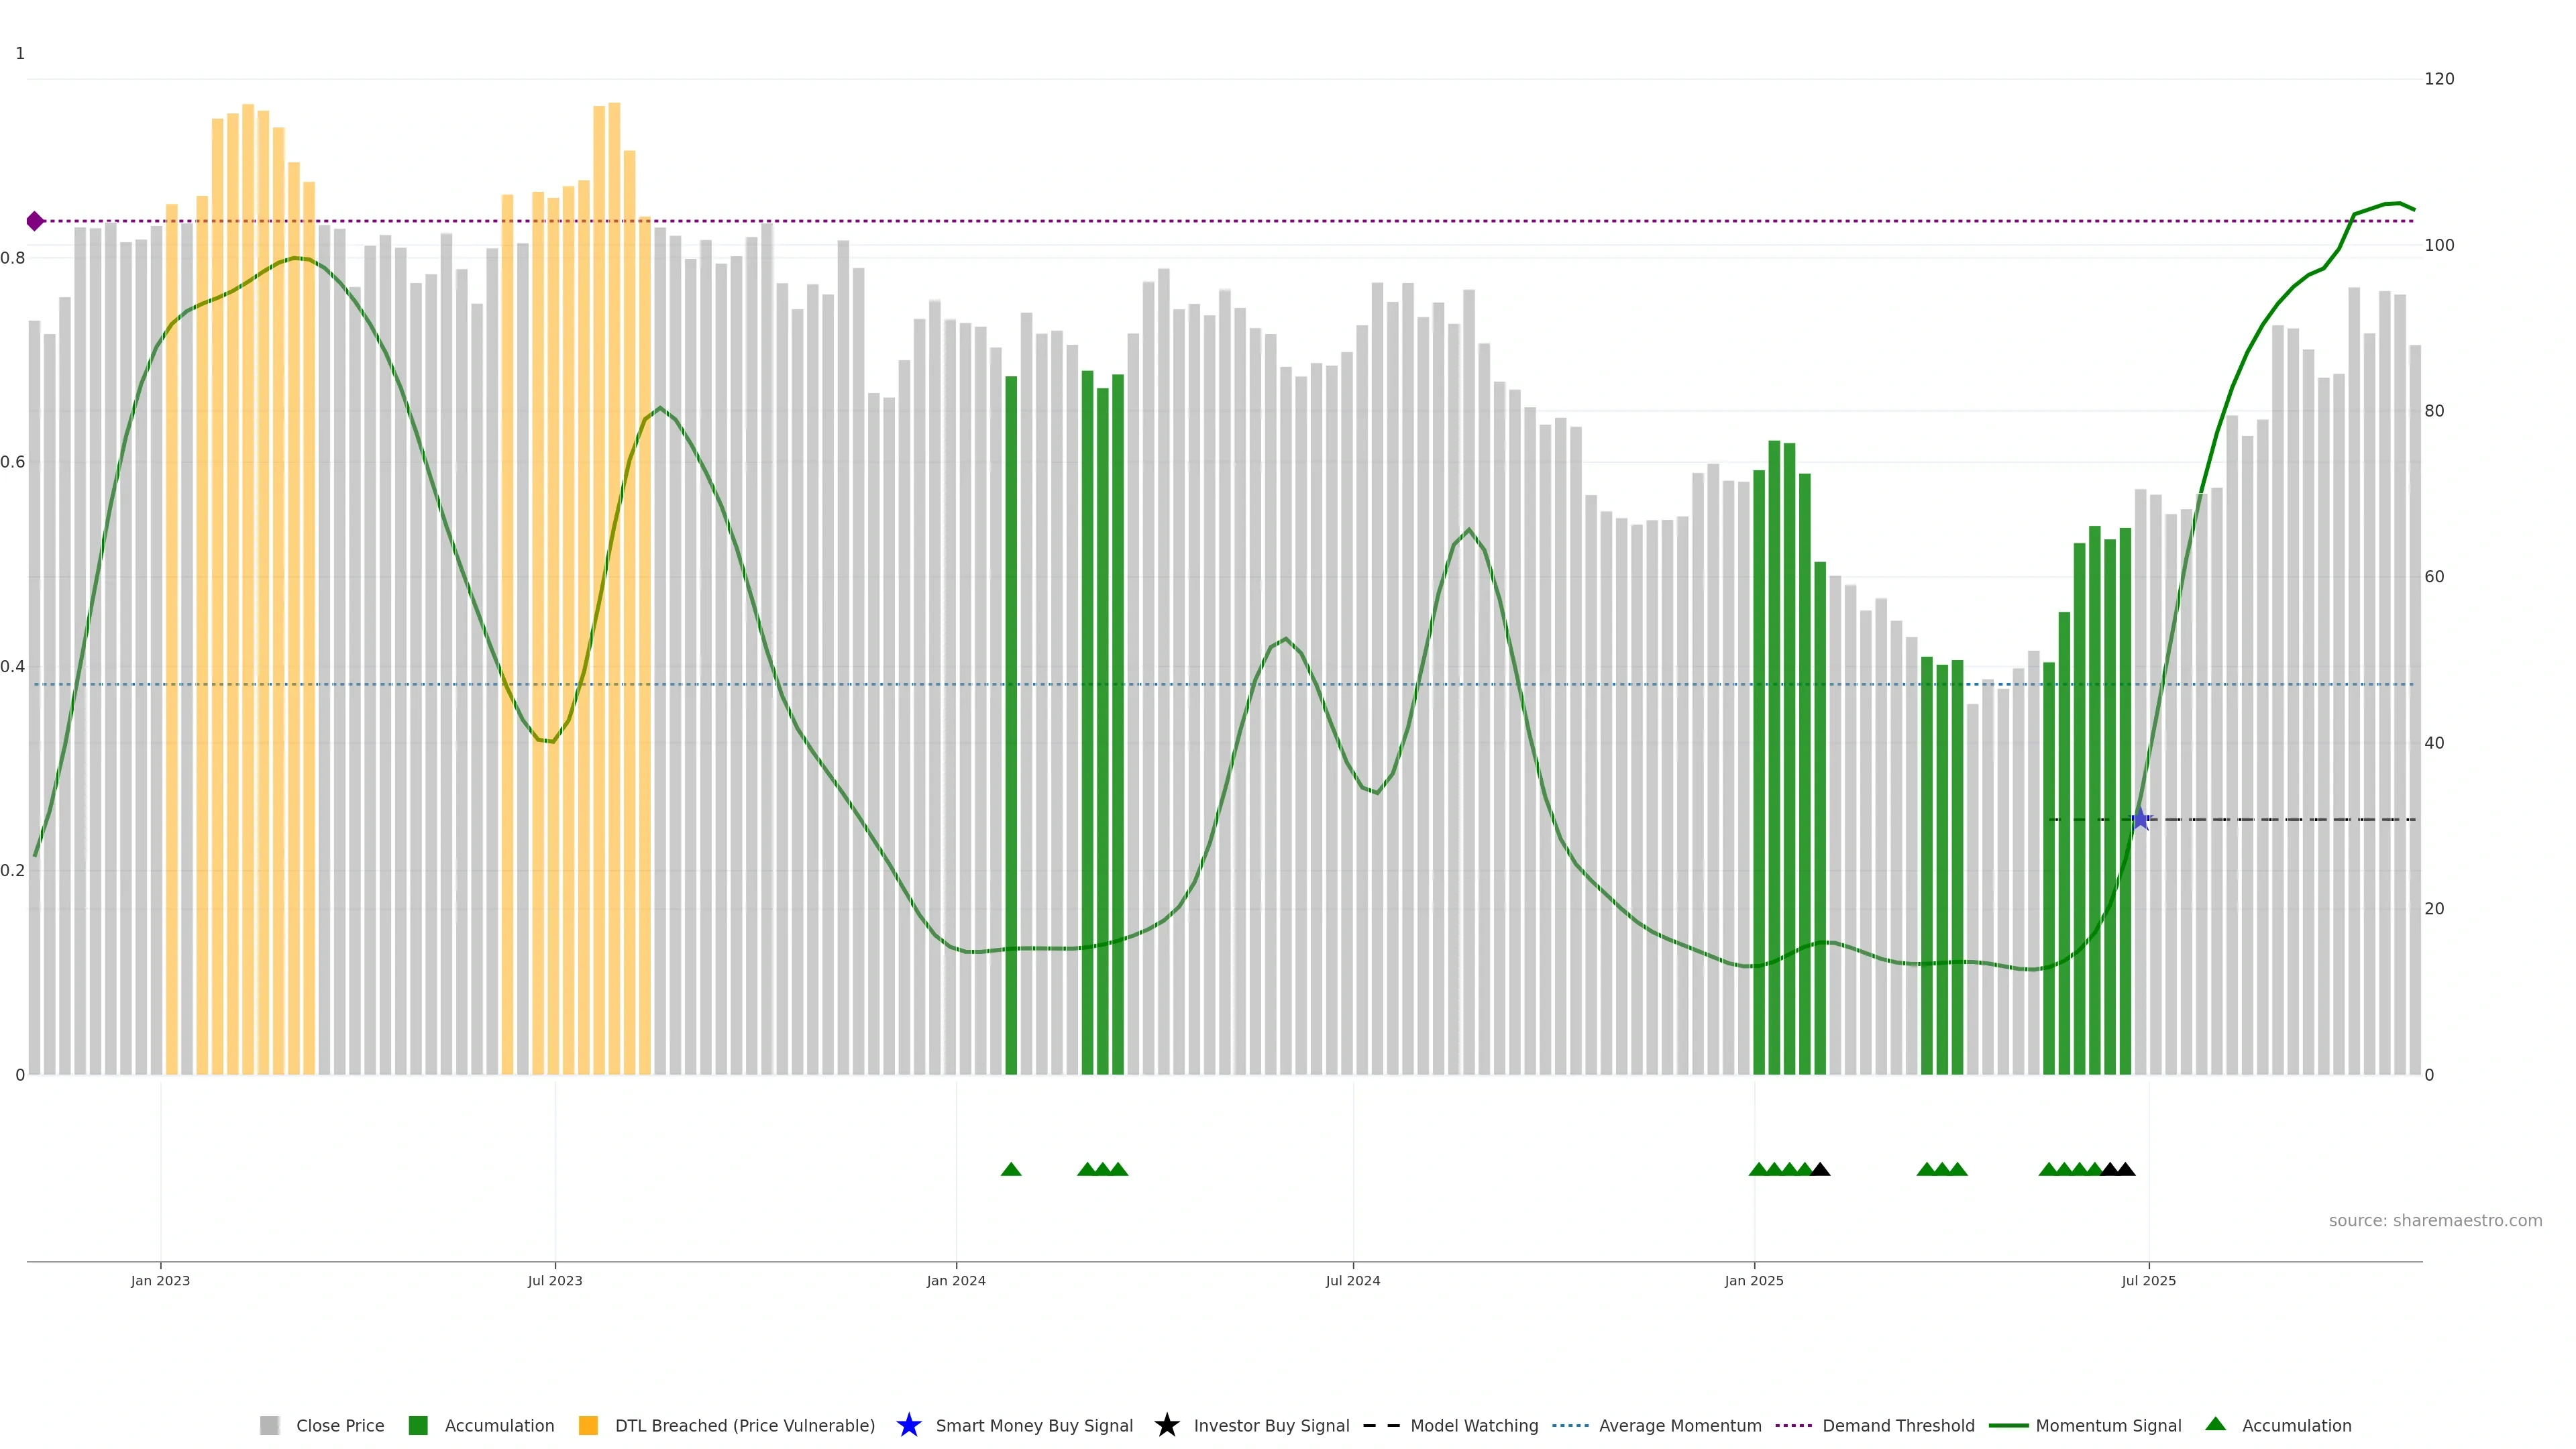This screenshot has width=2576, height=1449.
Task: Click the Jan 2025 axis tick label
Action: click(x=1753, y=1281)
